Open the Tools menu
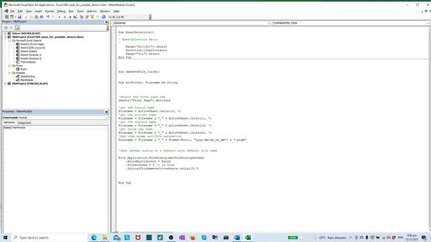The height and width of the screenshot is (242, 431). (80, 11)
